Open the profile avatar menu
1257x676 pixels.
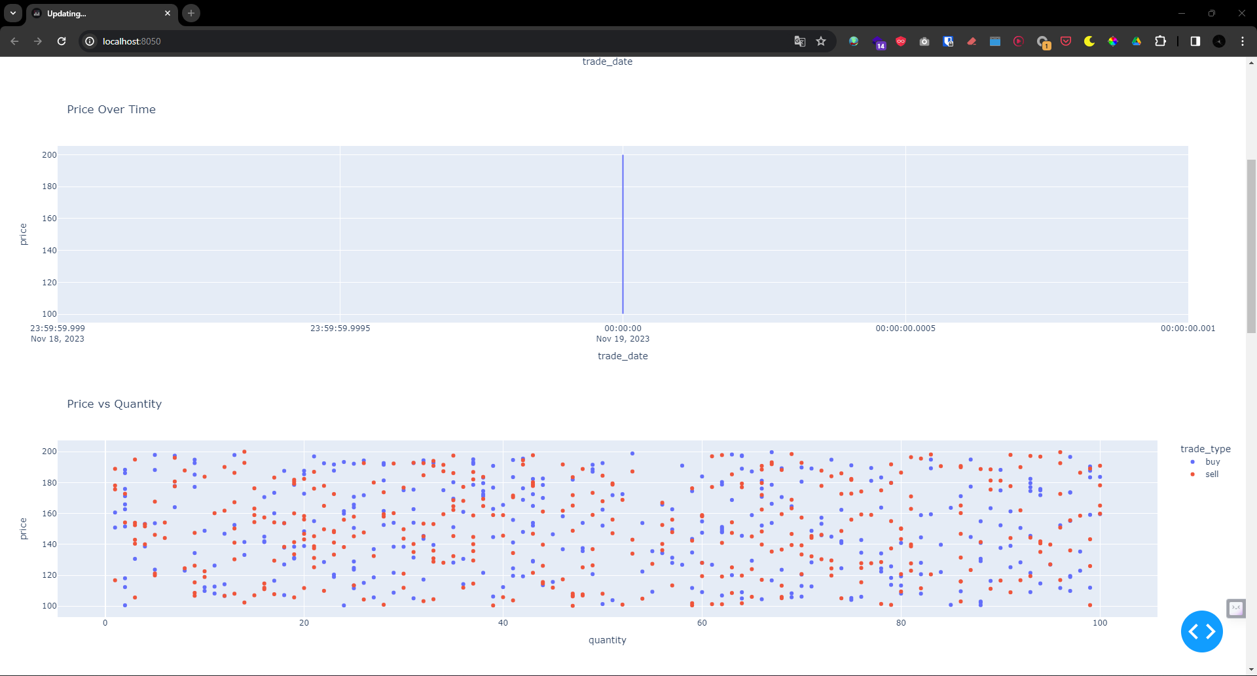[x=1219, y=41]
